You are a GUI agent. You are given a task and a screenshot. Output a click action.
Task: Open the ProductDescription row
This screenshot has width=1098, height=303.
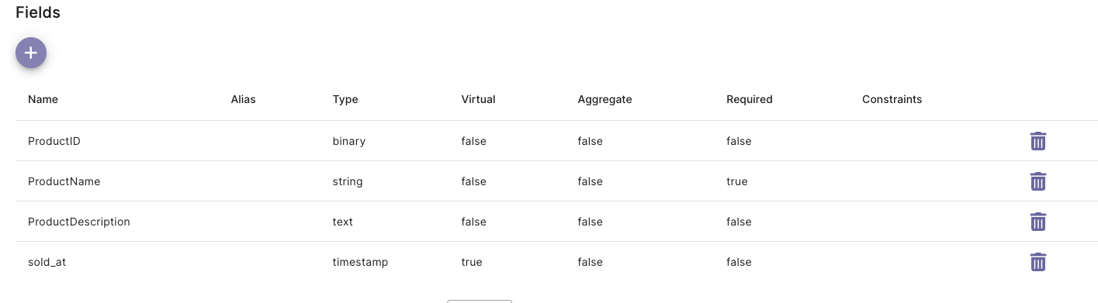[x=556, y=222]
